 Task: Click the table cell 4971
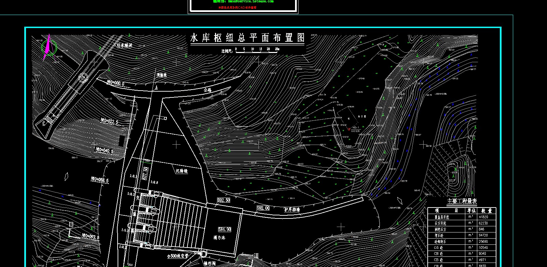482,260
